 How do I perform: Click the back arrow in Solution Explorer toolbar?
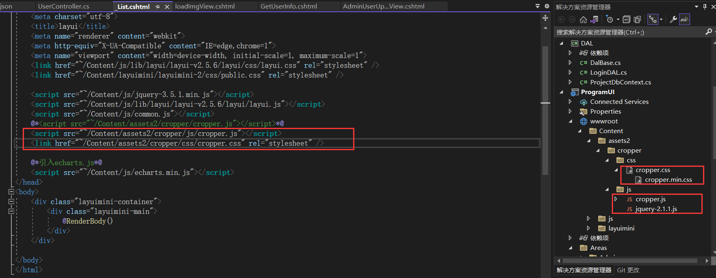562,19
